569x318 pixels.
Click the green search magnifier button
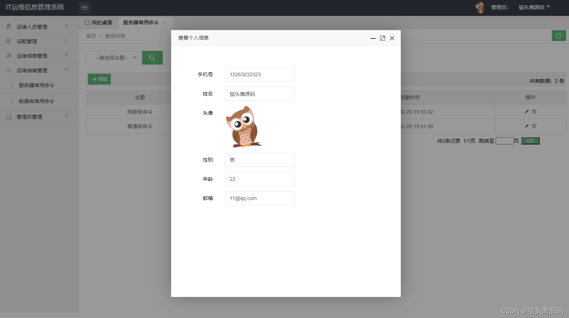(152, 58)
